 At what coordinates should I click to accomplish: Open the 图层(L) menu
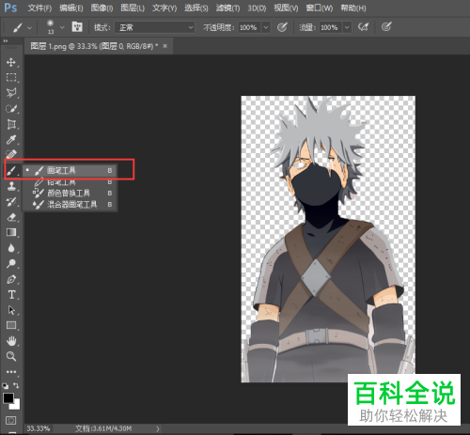[133, 8]
